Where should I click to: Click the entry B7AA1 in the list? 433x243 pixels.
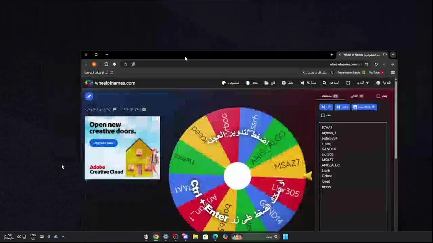(327, 128)
